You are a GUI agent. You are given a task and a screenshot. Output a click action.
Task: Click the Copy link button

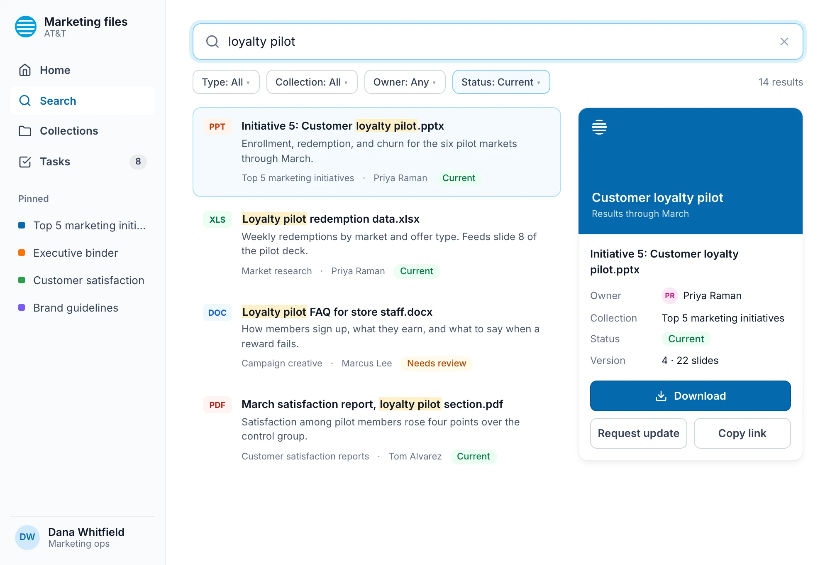(x=742, y=433)
